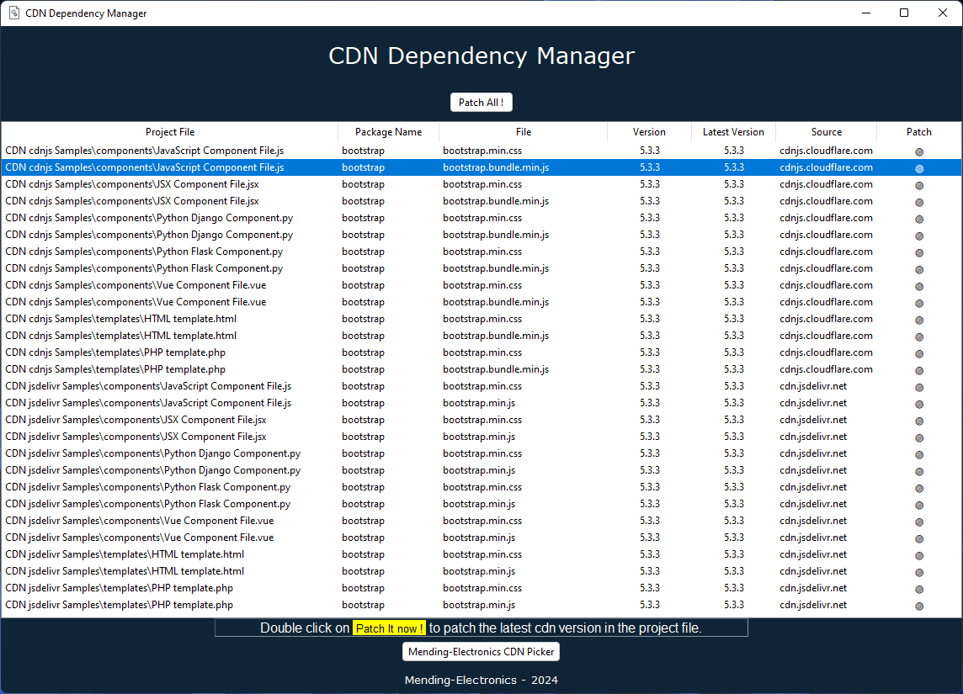Patch icon for jsdelivr Python Django bootstrap.min.js row
Image resolution: width=963 pixels, height=694 pixels.
(x=918, y=471)
